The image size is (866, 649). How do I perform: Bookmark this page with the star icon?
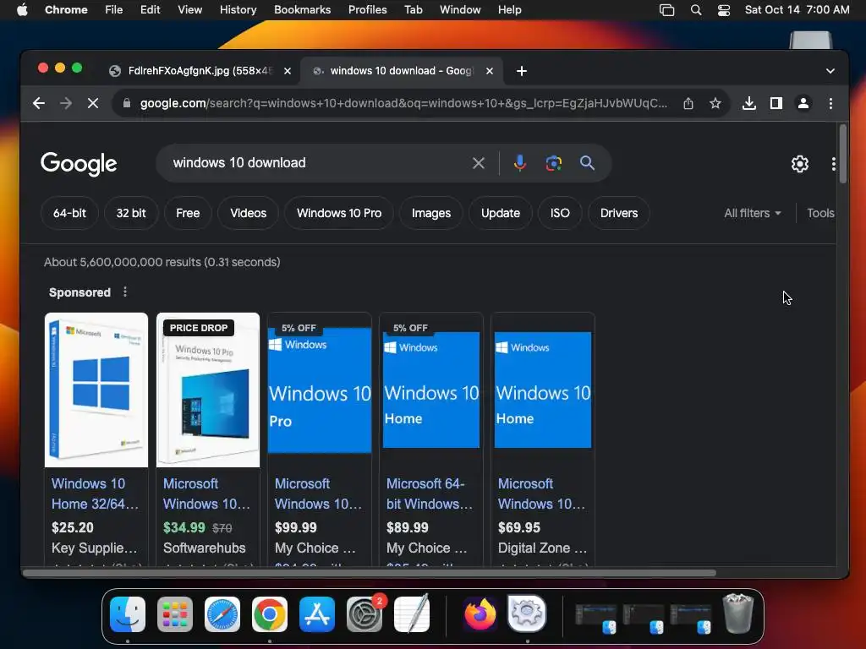(x=715, y=103)
